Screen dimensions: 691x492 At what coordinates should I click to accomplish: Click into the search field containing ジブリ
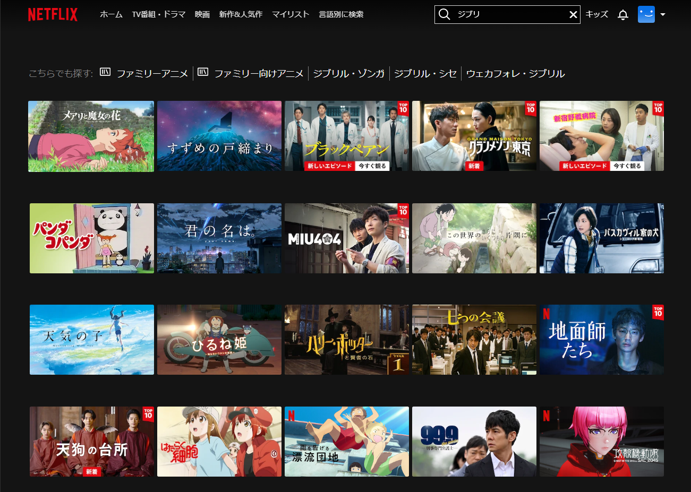[507, 14]
